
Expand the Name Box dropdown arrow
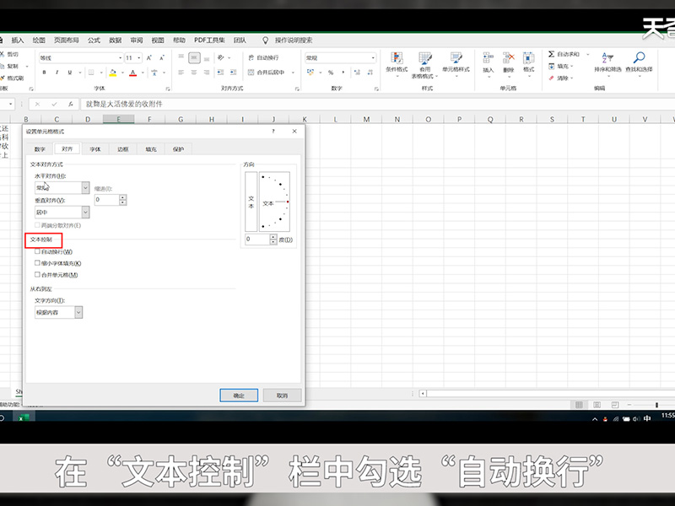tap(11, 104)
